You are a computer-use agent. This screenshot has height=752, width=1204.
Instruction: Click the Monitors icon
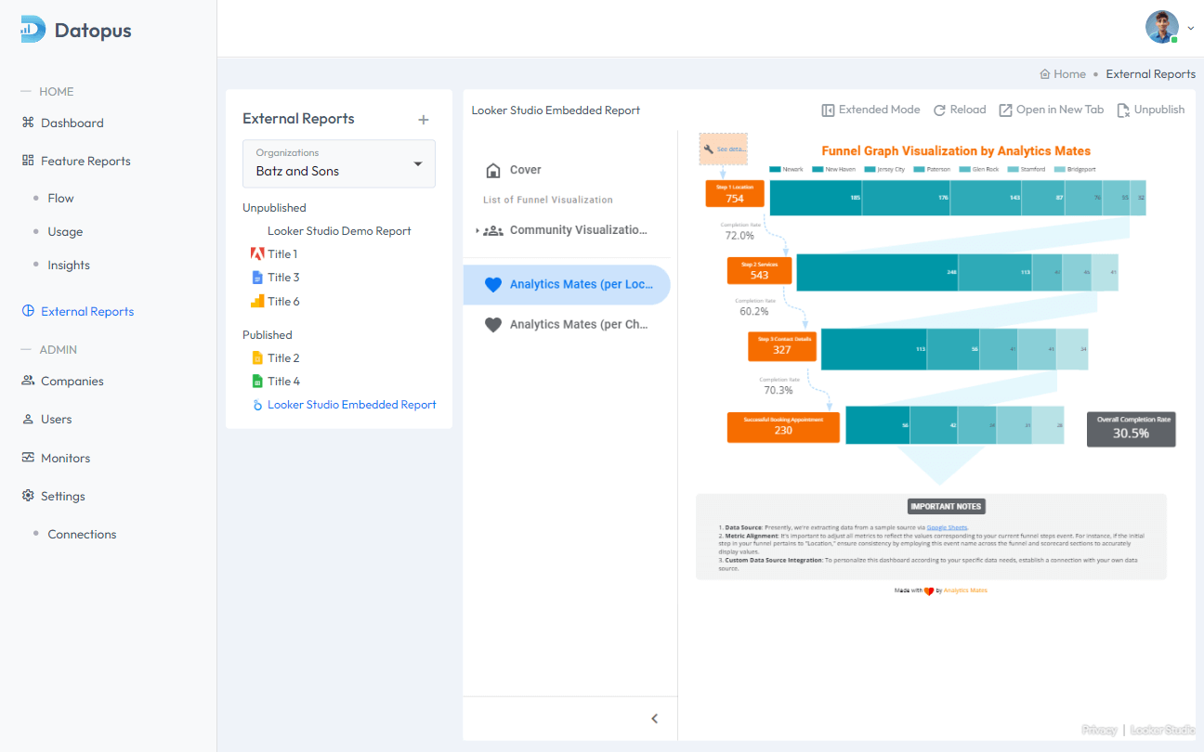[x=28, y=458]
